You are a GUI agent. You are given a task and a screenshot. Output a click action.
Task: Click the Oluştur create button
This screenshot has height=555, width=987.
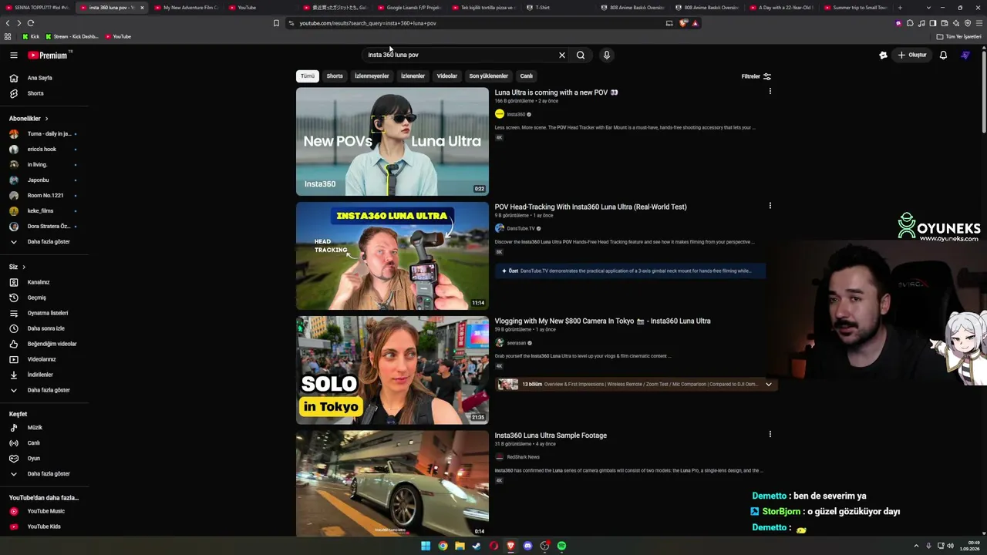[x=912, y=55]
